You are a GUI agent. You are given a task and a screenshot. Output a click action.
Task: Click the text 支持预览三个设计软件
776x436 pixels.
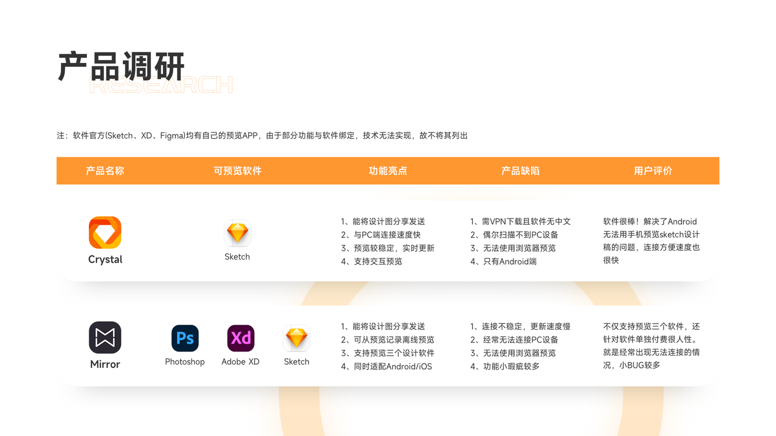click(387, 353)
